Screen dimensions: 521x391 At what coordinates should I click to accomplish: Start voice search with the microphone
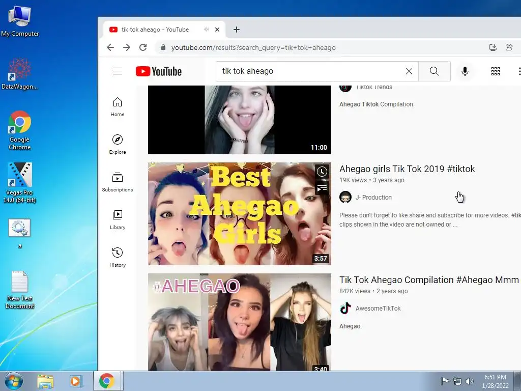pyautogui.click(x=465, y=71)
